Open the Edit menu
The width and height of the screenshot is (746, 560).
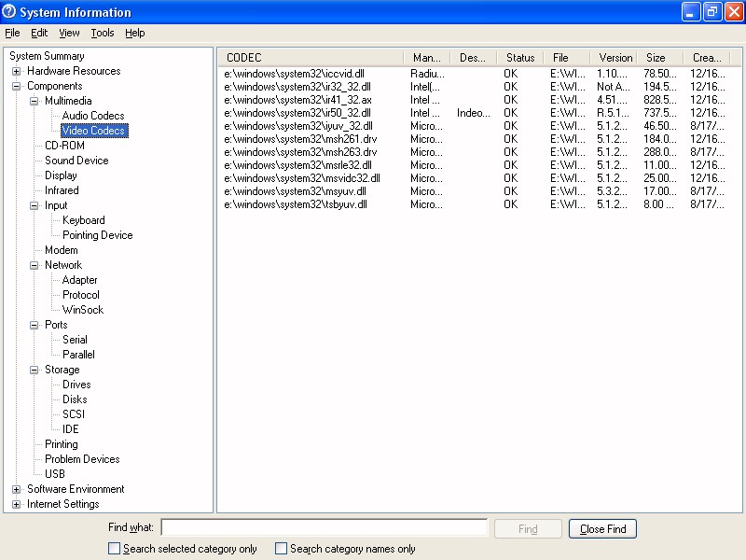click(x=39, y=33)
